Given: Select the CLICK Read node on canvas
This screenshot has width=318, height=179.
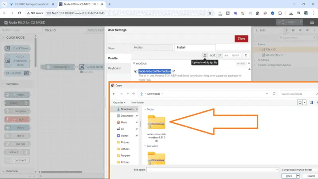Looking at the screenshot, I should pos(92,67).
